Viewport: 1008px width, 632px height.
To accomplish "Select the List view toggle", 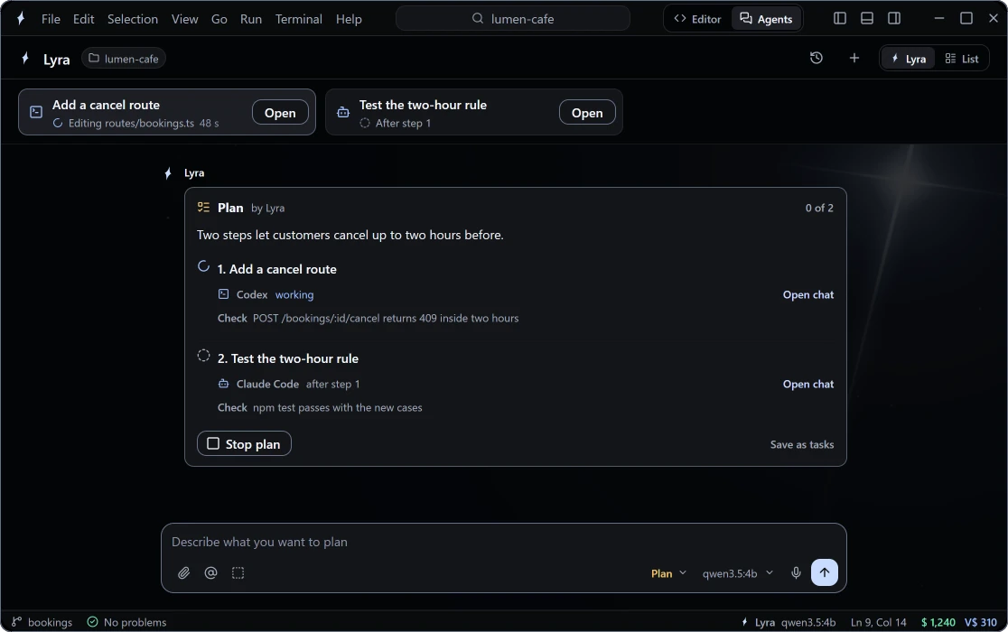I will (x=961, y=59).
